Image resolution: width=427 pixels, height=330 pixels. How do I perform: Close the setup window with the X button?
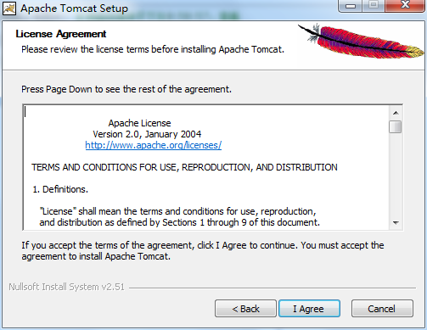click(x=405, y=5)
